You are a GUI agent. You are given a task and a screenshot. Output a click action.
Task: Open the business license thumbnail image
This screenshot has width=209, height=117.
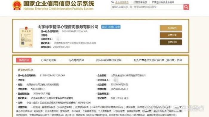tap(26, 37)
